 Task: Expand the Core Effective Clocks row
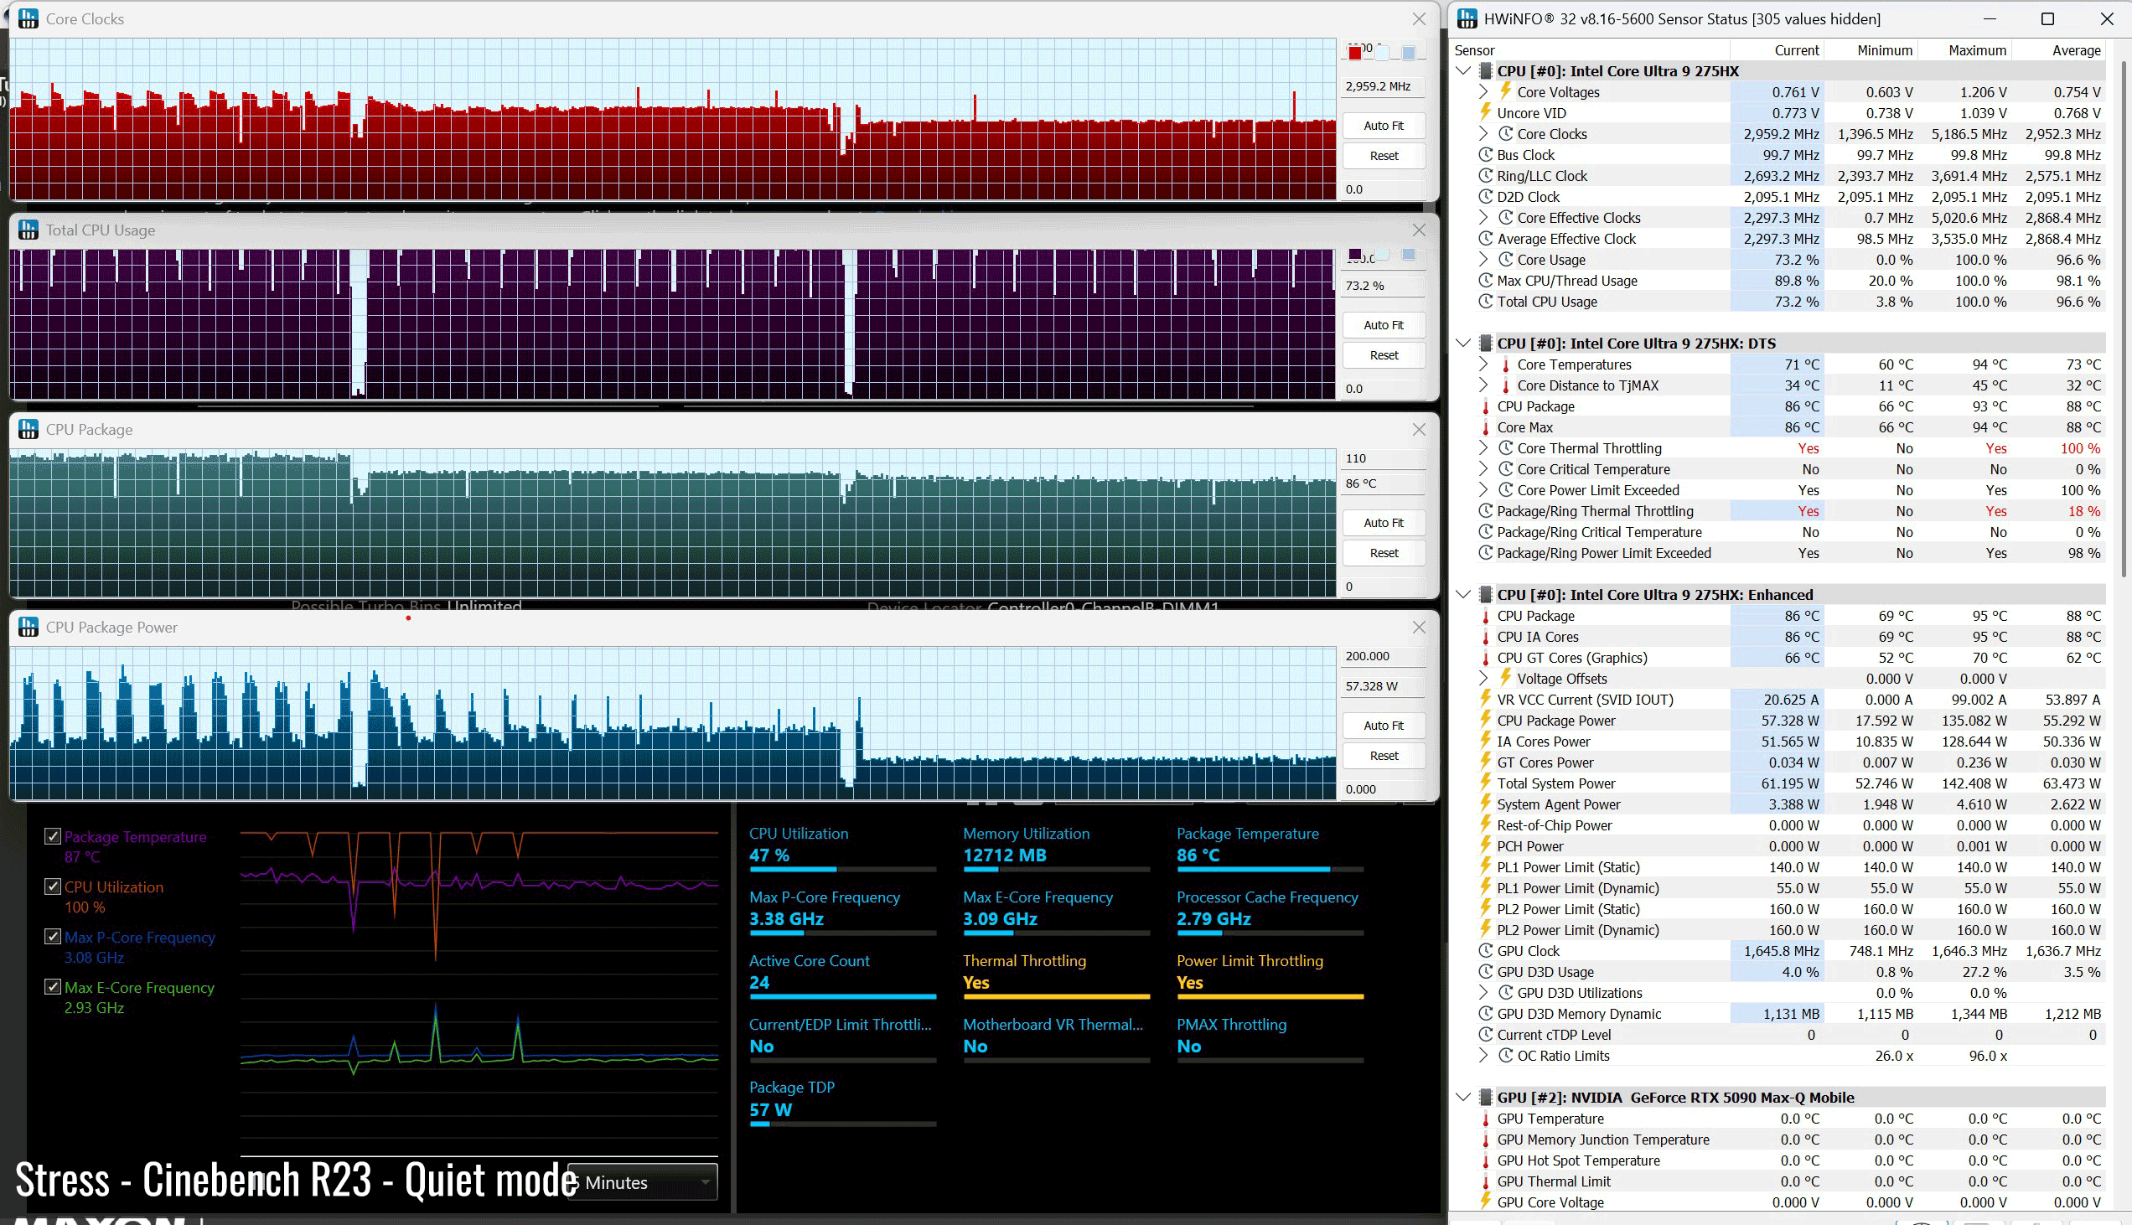(x=1484, y=218)
